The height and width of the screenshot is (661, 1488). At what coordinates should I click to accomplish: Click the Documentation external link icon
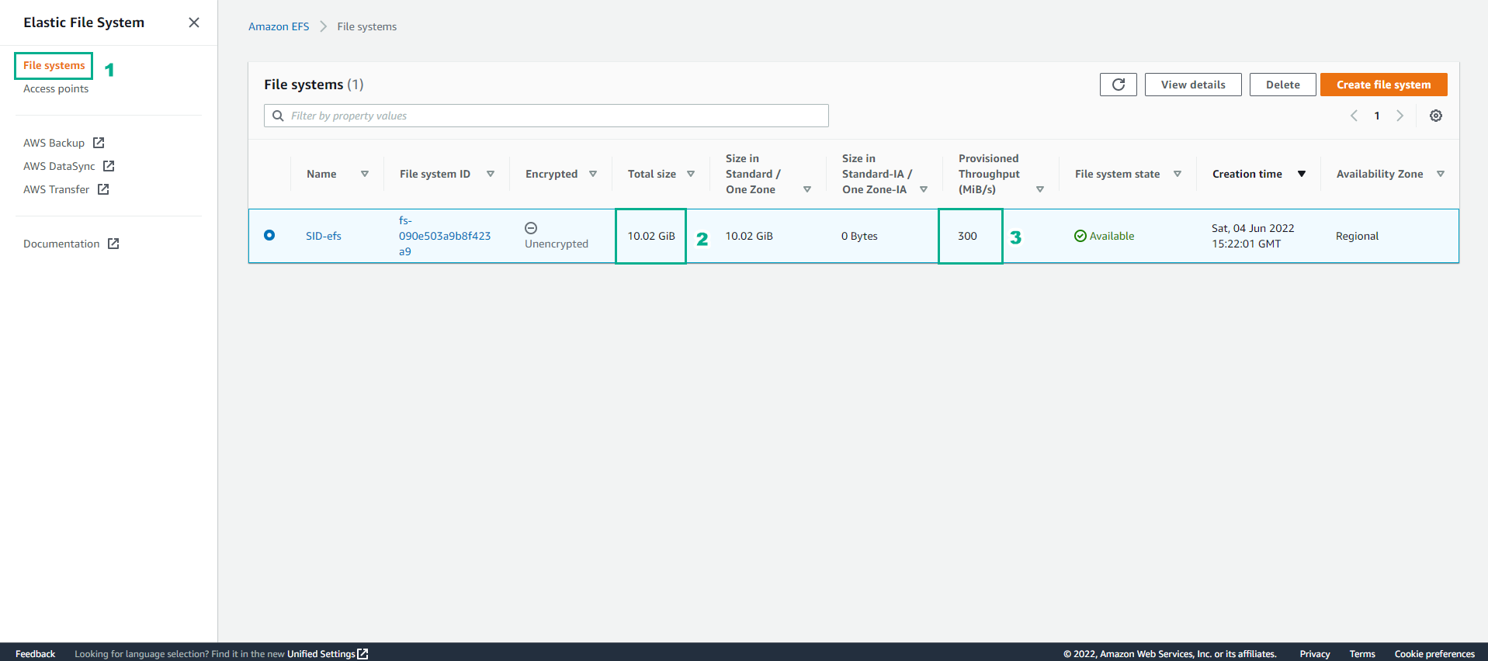tap(113, 244)
